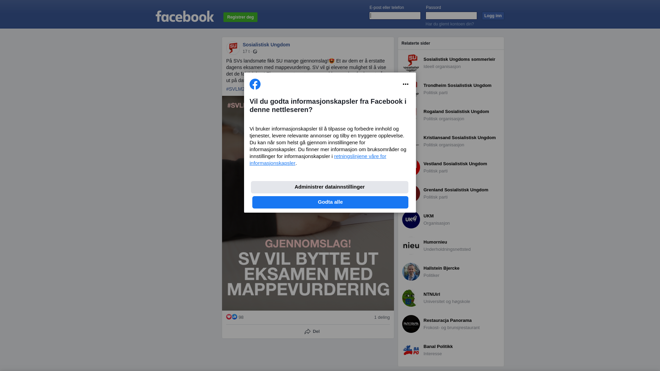Open the retningslinjene for informasjonskapsler link

(x=318, y=160)
